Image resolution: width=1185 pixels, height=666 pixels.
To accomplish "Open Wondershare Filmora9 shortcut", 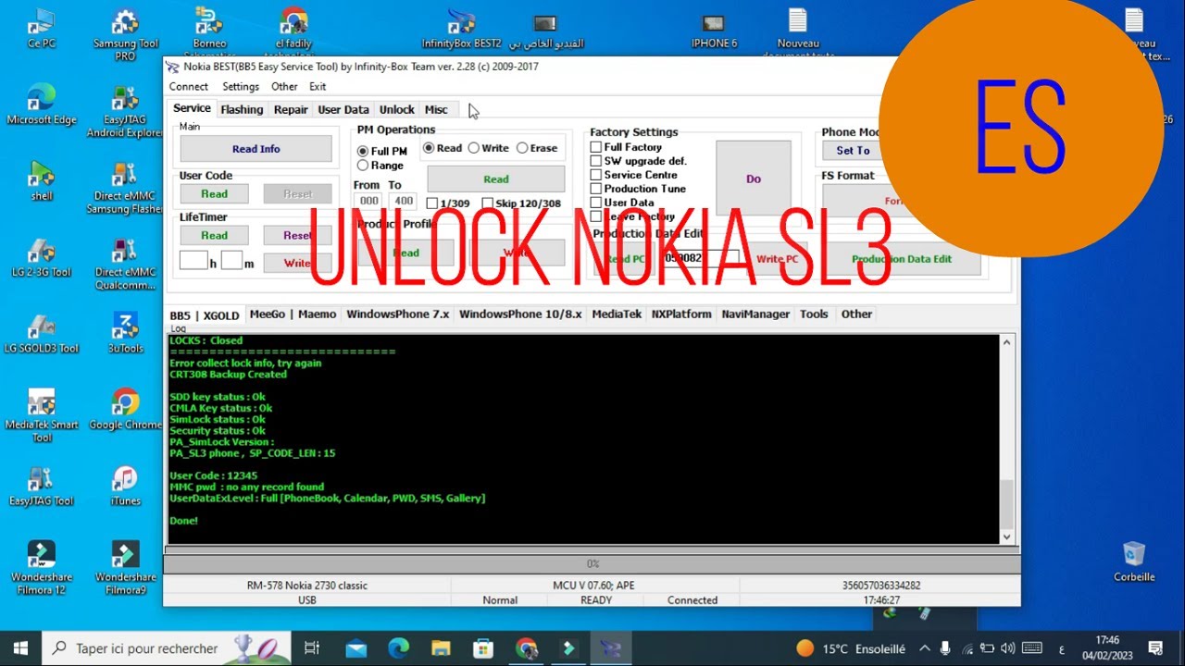I will 125,568.
